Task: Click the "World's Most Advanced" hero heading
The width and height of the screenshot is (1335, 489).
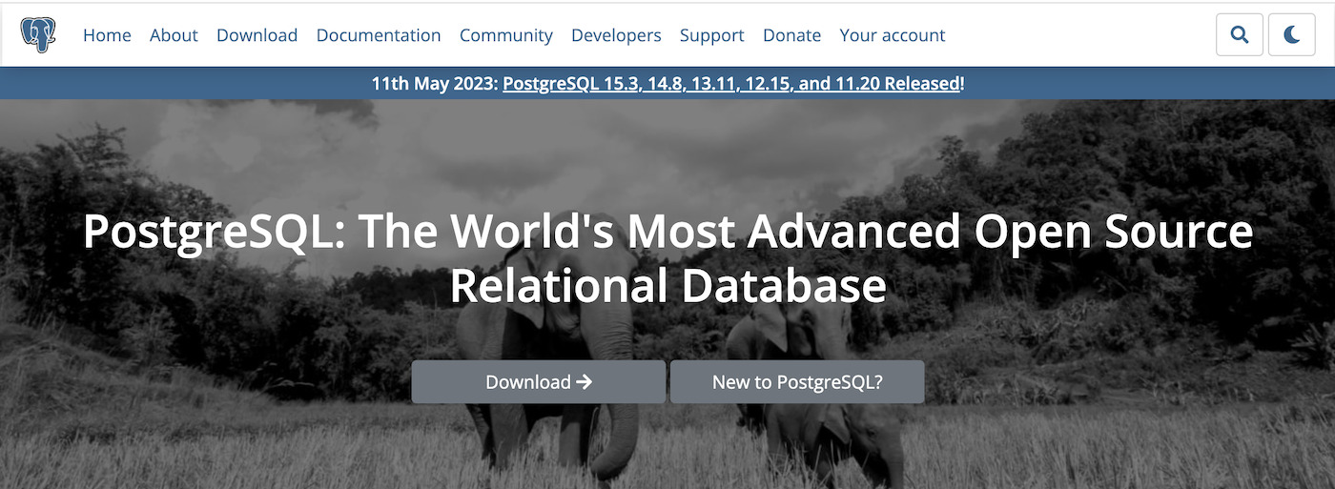Action: click(667, 232)
